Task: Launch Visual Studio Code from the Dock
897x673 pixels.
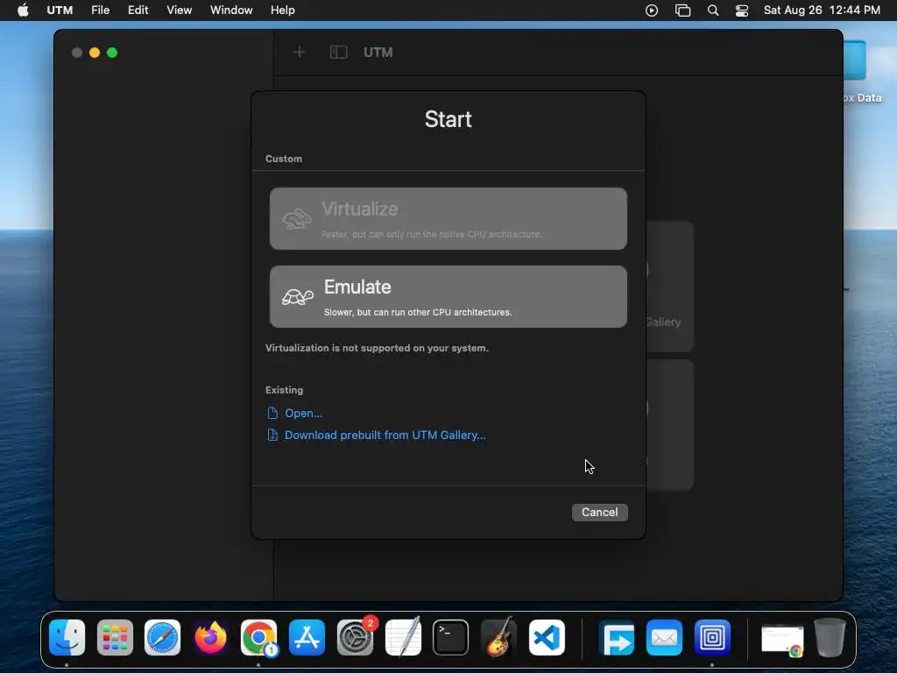Action: coord(547,638)
